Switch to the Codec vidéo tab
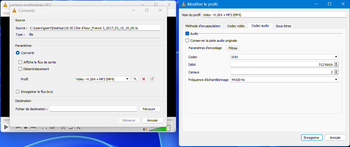 236,26
